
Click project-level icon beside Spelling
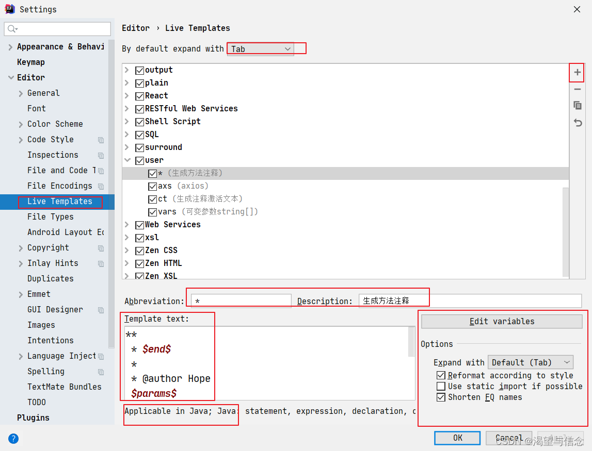(x=101, y=372)
